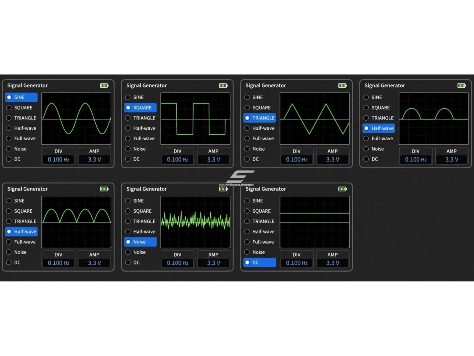Click the gapped half-wave humps preview display
The width and height of the screenshot is (474, 356).
[433, 119]
